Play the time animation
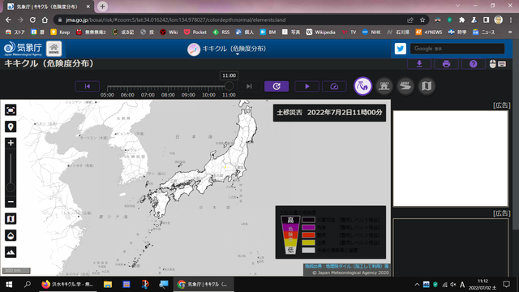519x292 pixels. [307, 87]
